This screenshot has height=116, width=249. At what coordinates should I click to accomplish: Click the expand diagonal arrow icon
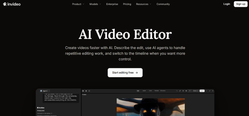209,91
